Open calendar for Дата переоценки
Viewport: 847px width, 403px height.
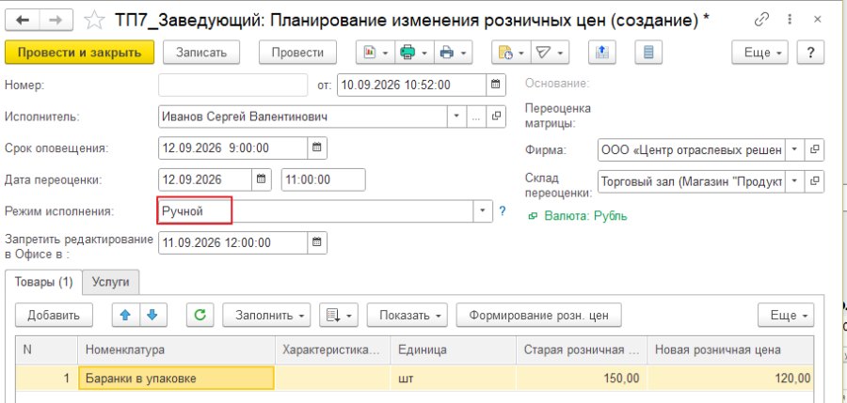click(261, 179)
